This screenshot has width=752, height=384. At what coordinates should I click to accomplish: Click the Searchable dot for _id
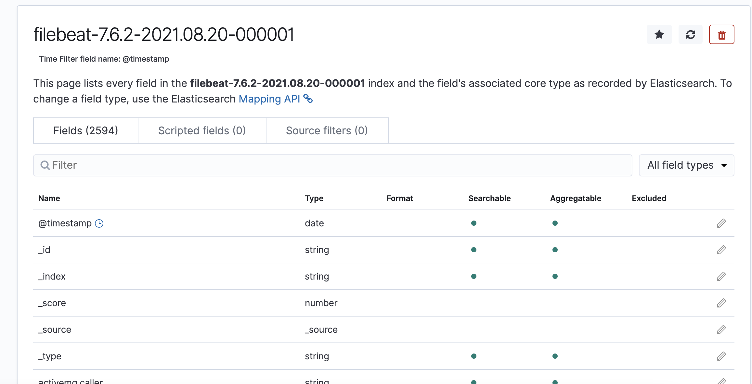point(474,250)
